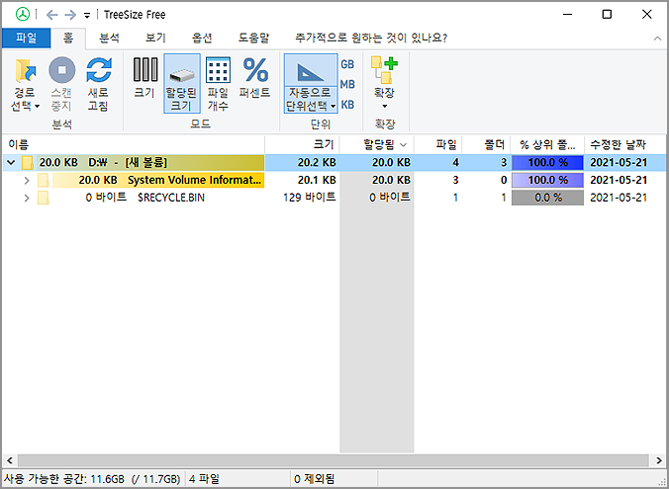Open the quick access toolbar dropdown
Viewport: 669px width, 489px height.
point(87,16)
